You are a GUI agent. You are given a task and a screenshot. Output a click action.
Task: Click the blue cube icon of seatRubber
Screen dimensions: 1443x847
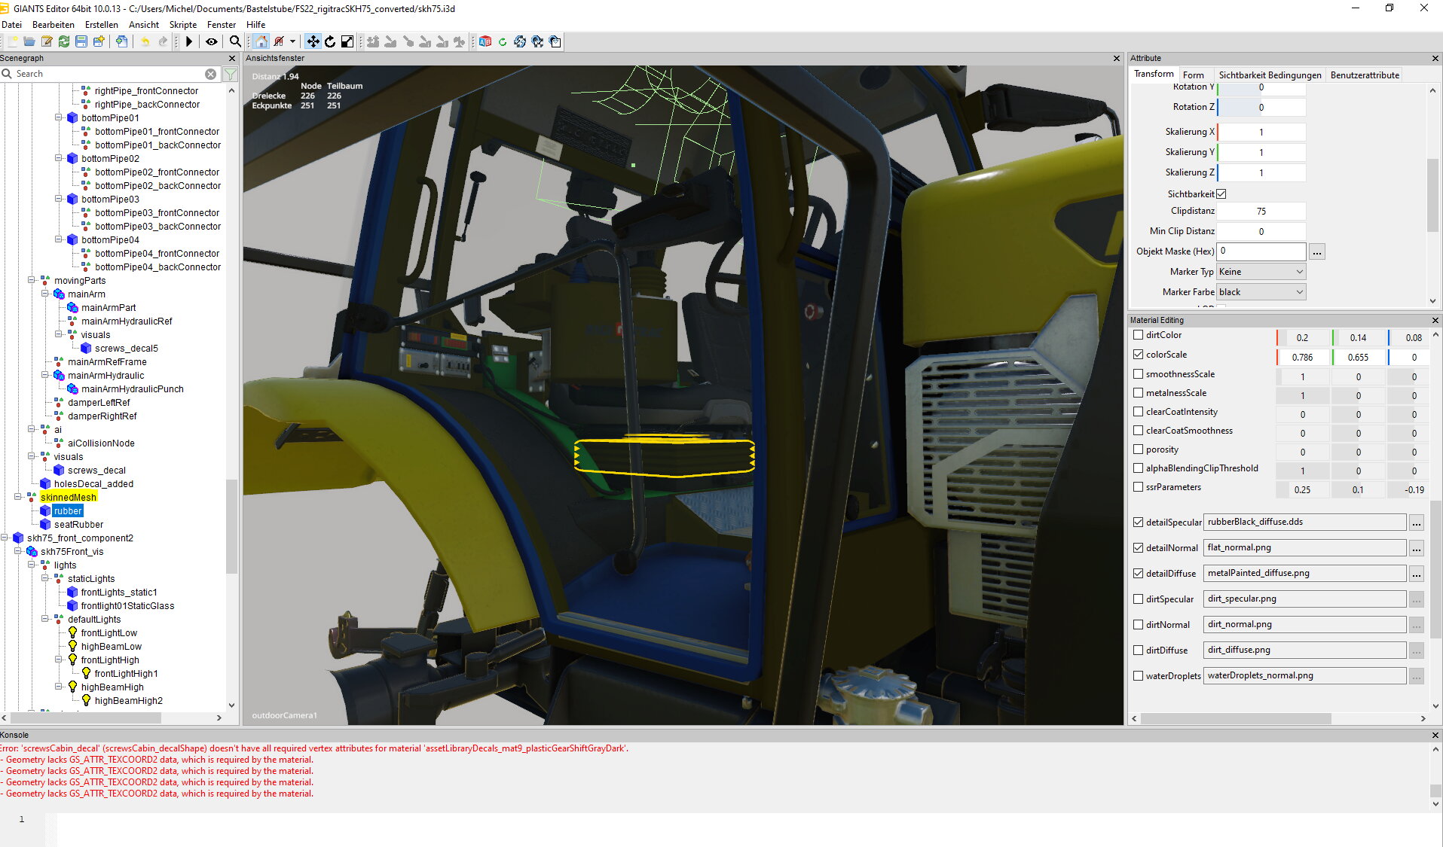point(45,524)
